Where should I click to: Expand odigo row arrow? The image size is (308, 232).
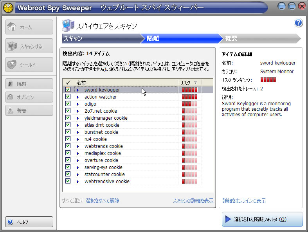[x=77, y=104]
